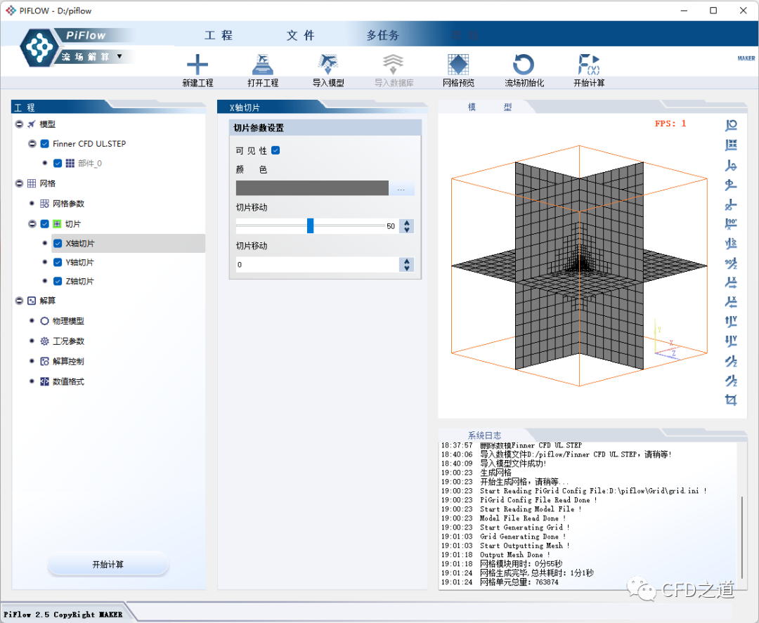This screenshot has height=623, width=759.
Task: Collapse the 模型 tree node
Action: pyautogui.click(x=19, y=124)
